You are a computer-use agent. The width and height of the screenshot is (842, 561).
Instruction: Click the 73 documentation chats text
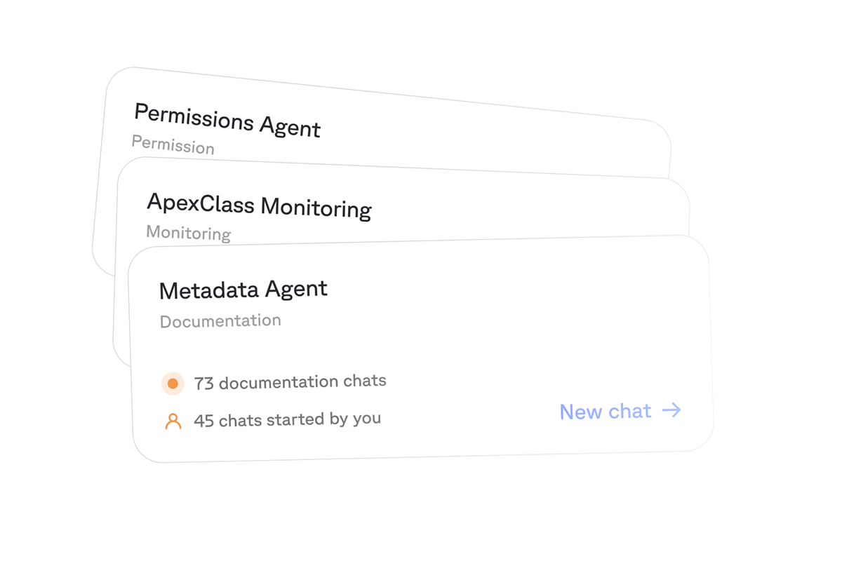click(x=290, y=382)
